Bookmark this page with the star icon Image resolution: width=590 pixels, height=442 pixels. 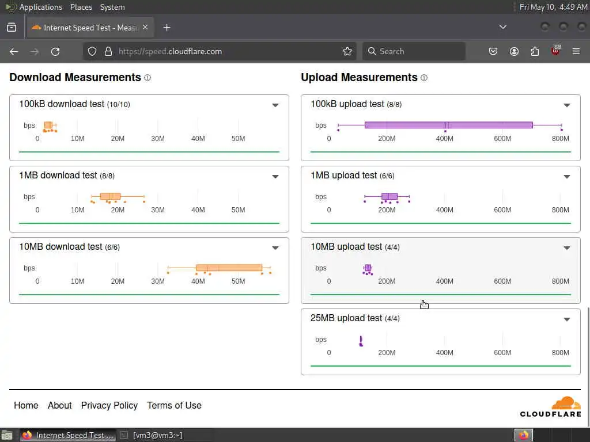click(x=347, y=51)
